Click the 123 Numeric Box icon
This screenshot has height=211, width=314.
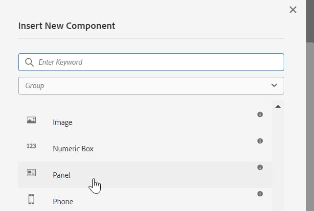click(x=31, y=146)
